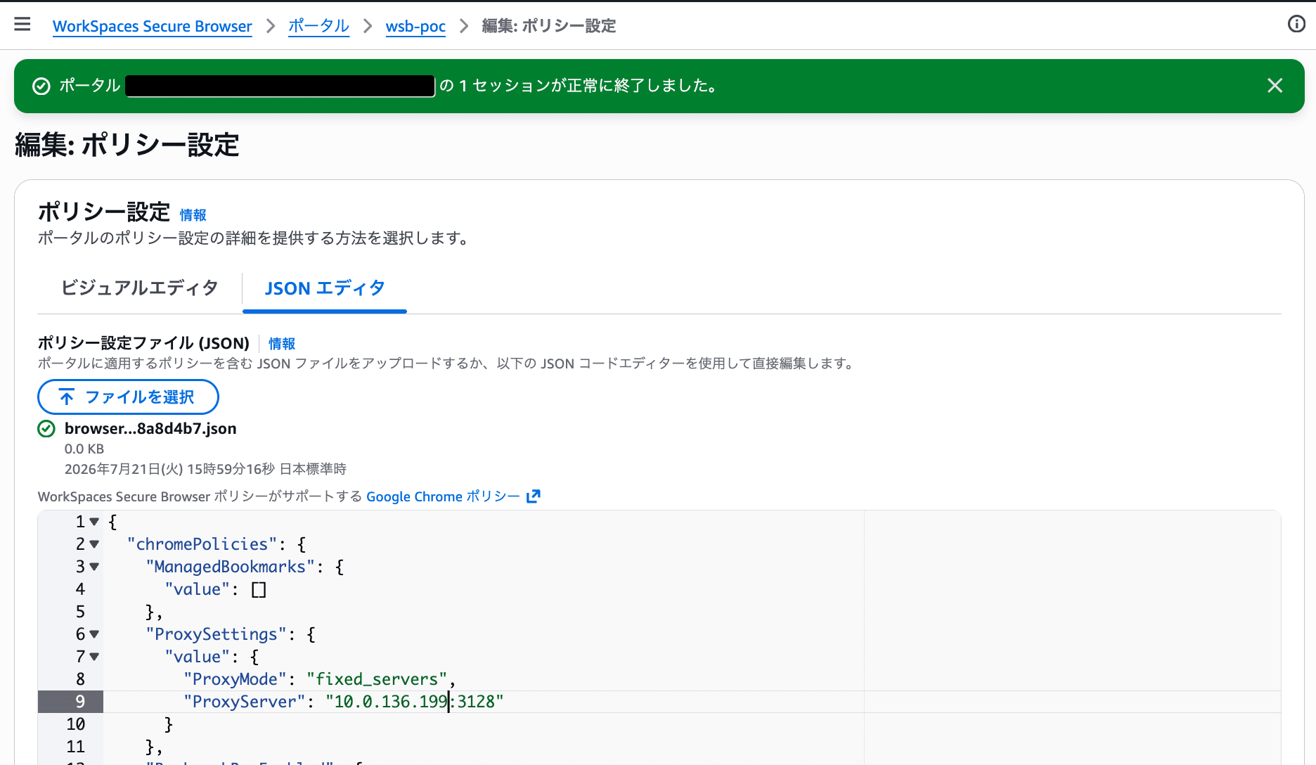Click the "ProxyServer" key in the editor
The width and height of the screenshot is (1316, 765).
coord(244,702)
